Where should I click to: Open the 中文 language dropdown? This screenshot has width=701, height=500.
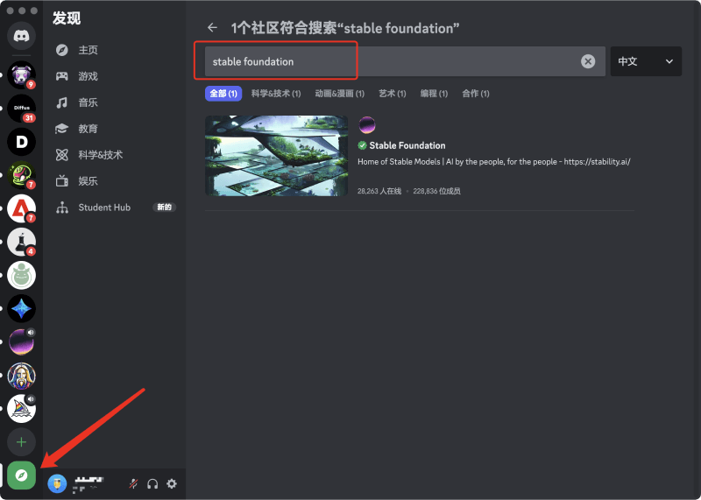pyautogui.click(x=646, y=61)
